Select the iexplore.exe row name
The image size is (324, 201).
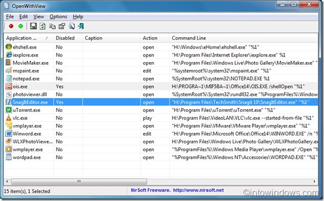tap(25, 55)
